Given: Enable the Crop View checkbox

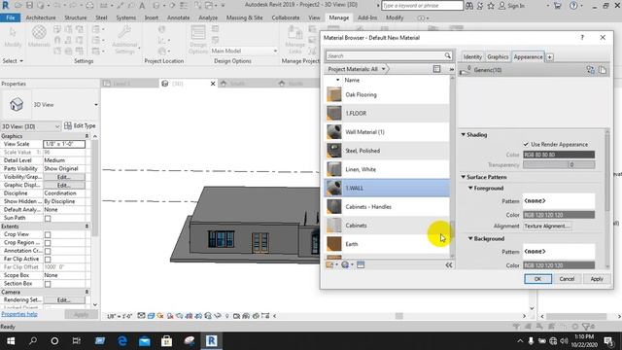Looking at the screenshot, I should click(48, 234).
